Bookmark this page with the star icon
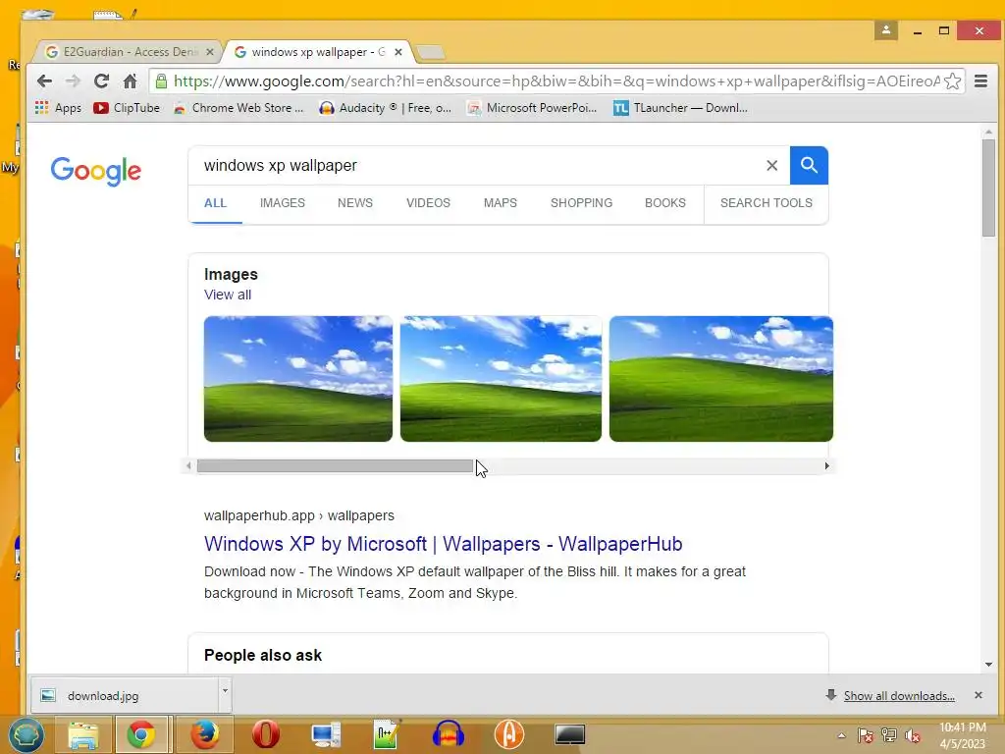The width and height of the screenshot is (1005, 754). [952, 81]
